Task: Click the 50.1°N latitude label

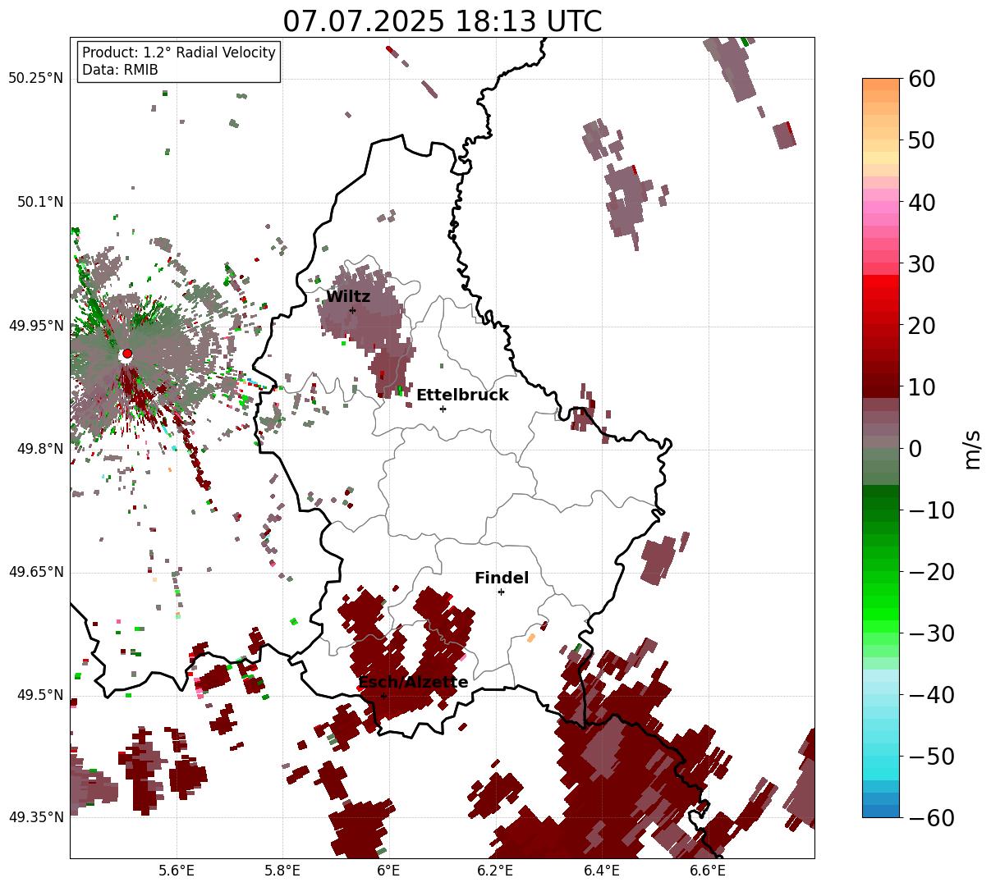Action: point(39,202)
